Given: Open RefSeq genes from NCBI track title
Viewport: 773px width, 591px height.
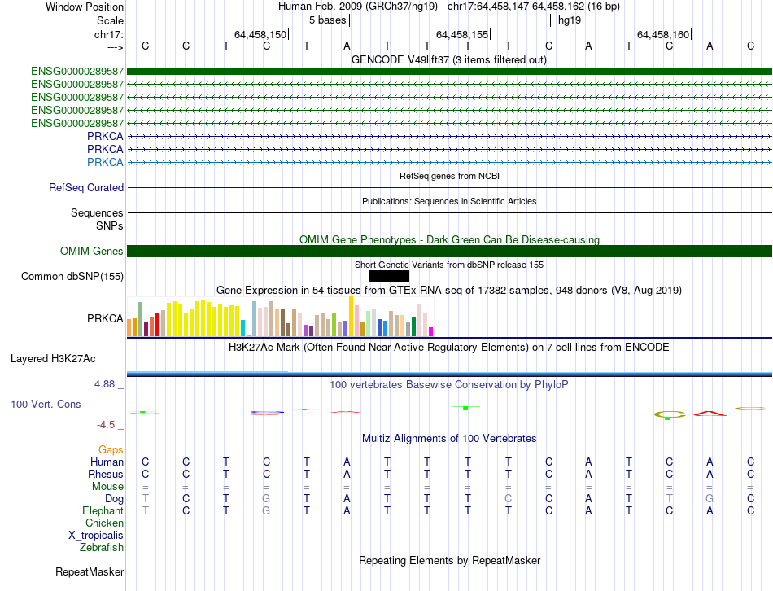Looking at the screenshot, I should tap(449, 176).
